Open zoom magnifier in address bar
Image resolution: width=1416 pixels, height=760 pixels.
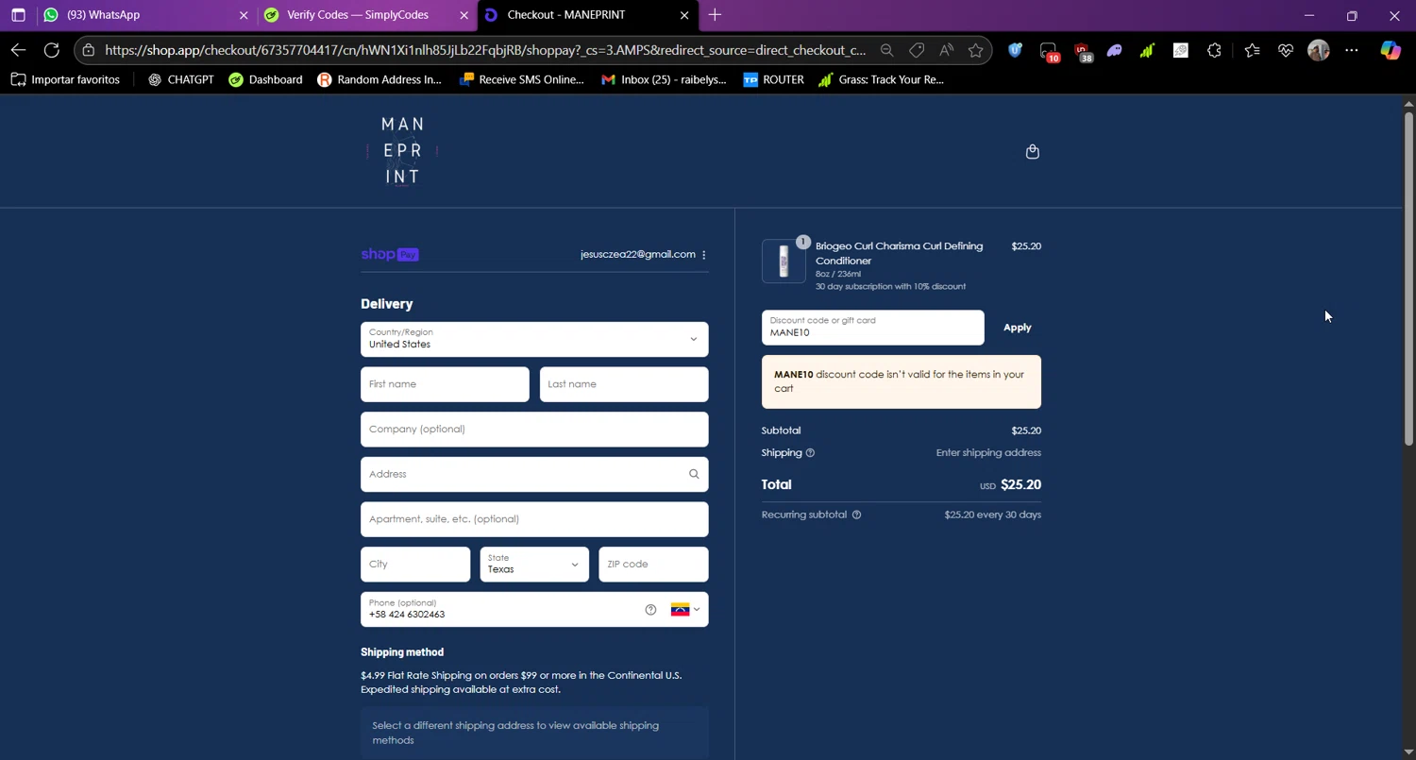[886, 50]
